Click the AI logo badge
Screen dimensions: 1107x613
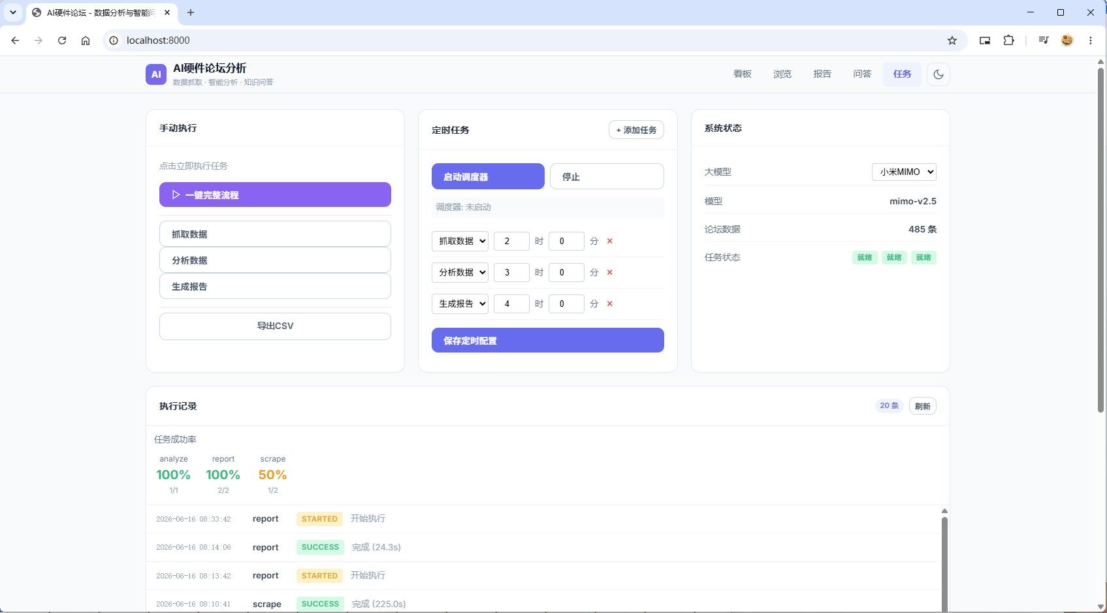(x=156, y=74)
